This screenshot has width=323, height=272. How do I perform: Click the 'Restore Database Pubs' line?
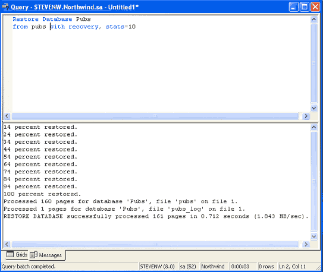52,19
